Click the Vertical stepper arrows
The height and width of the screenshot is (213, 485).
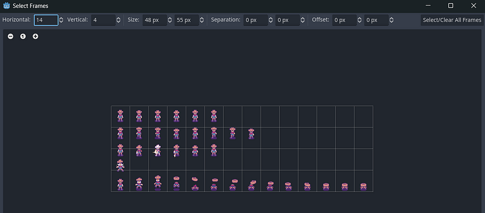119,20
